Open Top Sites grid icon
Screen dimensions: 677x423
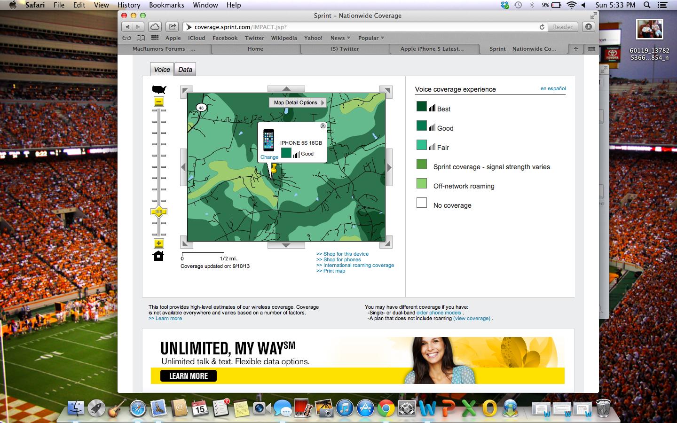click(155, 38)
